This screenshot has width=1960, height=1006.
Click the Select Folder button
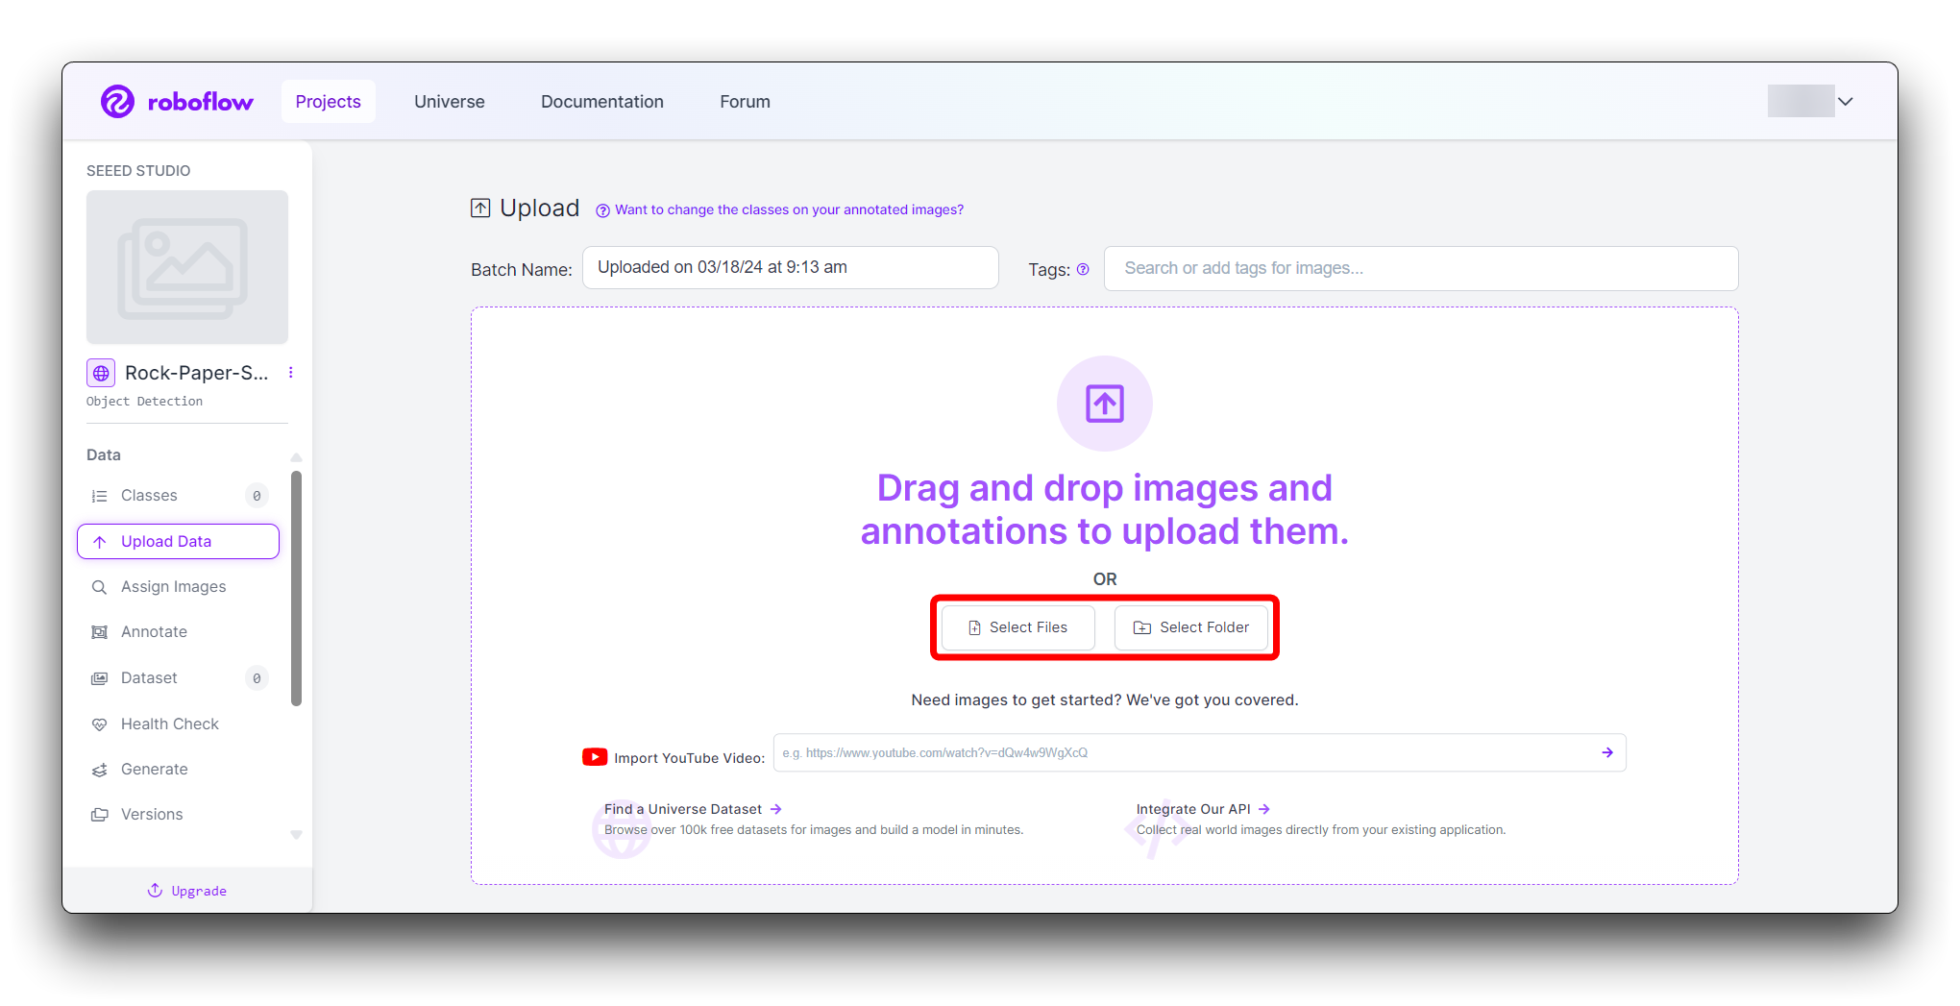coord(1191,627)
